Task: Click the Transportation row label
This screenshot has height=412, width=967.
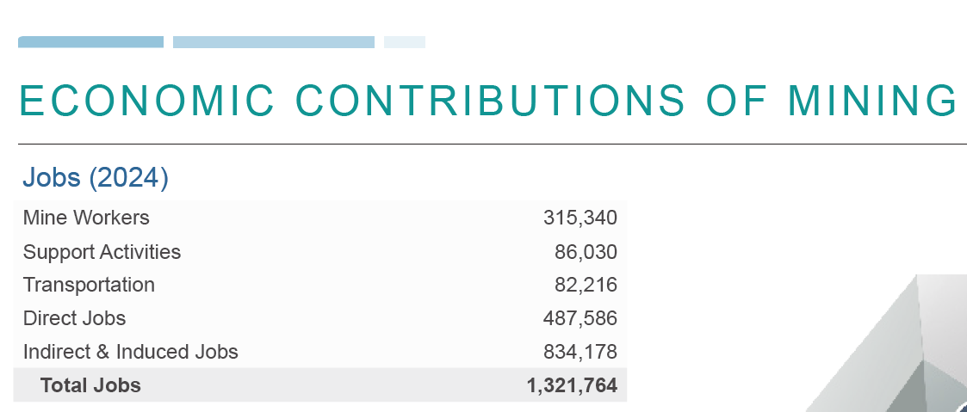Action: point(89,285)
